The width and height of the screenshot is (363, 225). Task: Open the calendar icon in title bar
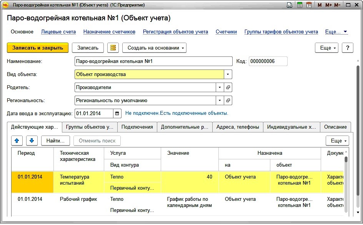coord(308,5)
